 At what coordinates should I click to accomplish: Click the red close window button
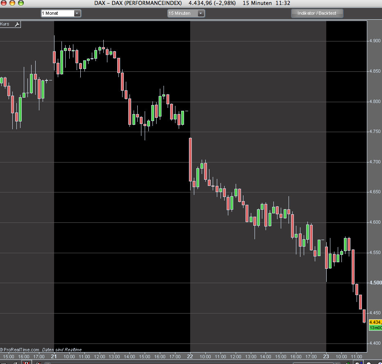coord(4,3)
